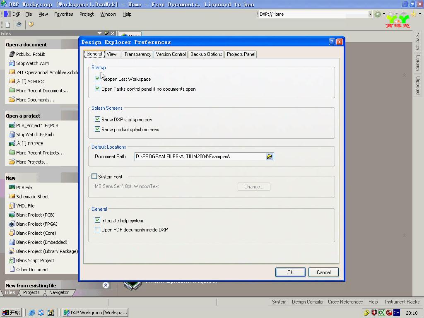Toggle Show product splash screens checkbox
This screenshot has height=318, width=424.
97,129
